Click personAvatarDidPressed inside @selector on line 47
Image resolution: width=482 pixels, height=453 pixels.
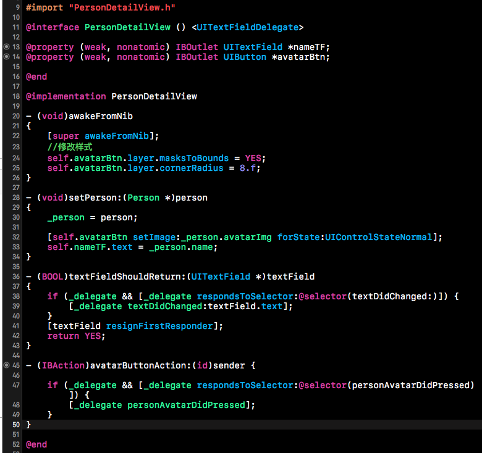tap(410, 385)
